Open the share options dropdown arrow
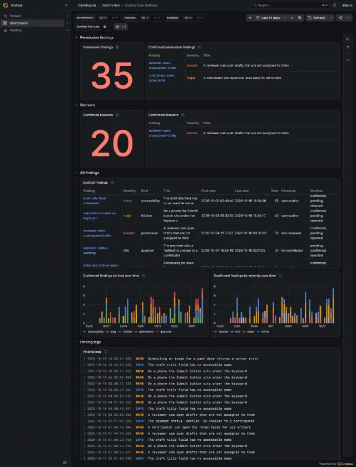 click(349, 18)
